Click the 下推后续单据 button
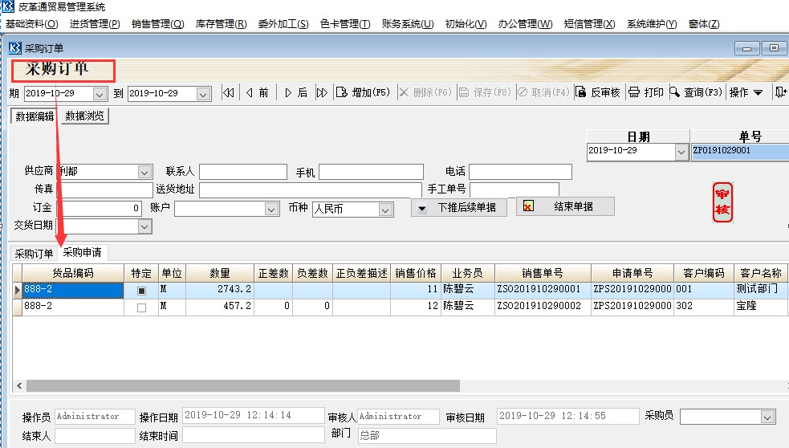 point(459,207)
